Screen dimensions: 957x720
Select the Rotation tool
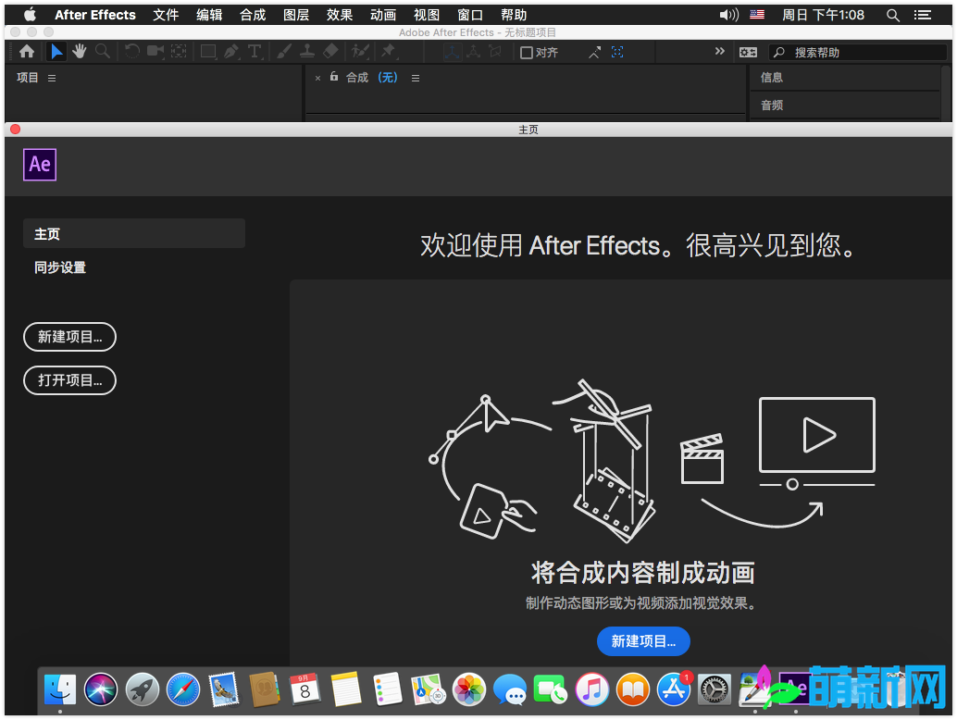131,52
